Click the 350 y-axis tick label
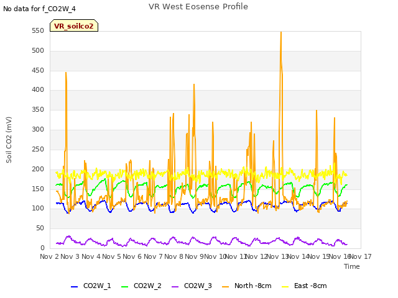This screenshot has height=298, width=398. click(x=38, y=110)
